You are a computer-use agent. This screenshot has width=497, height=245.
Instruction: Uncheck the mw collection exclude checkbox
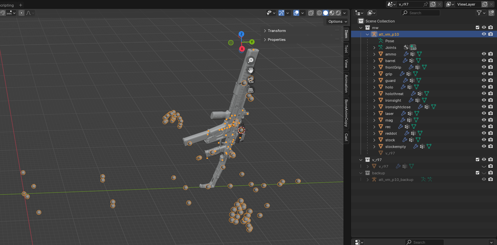click(478, 28)
